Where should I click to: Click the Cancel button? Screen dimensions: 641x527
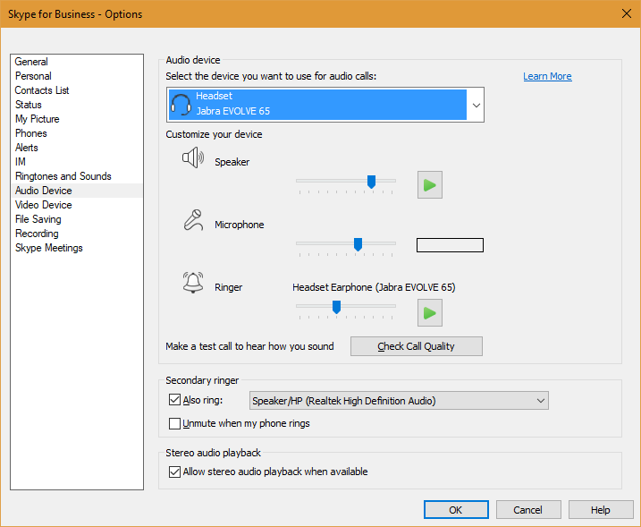[x=528, y=510]
